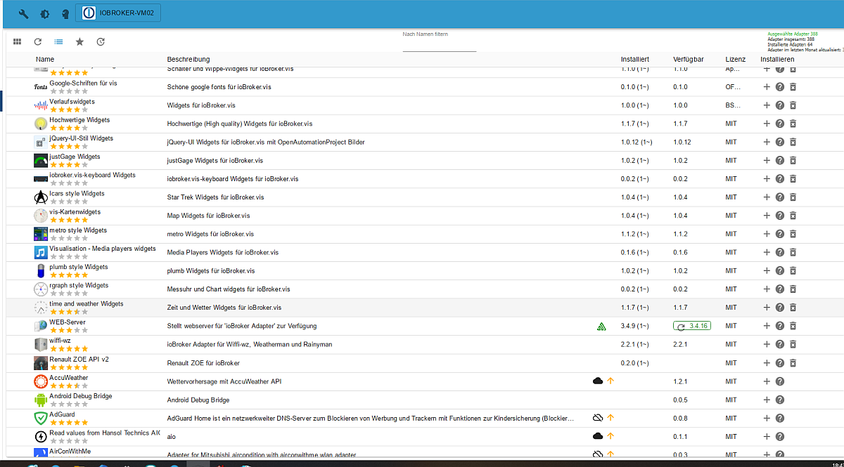
Task: Add instance of Verlaufswidgets adapter
Action: pos(767,105)
